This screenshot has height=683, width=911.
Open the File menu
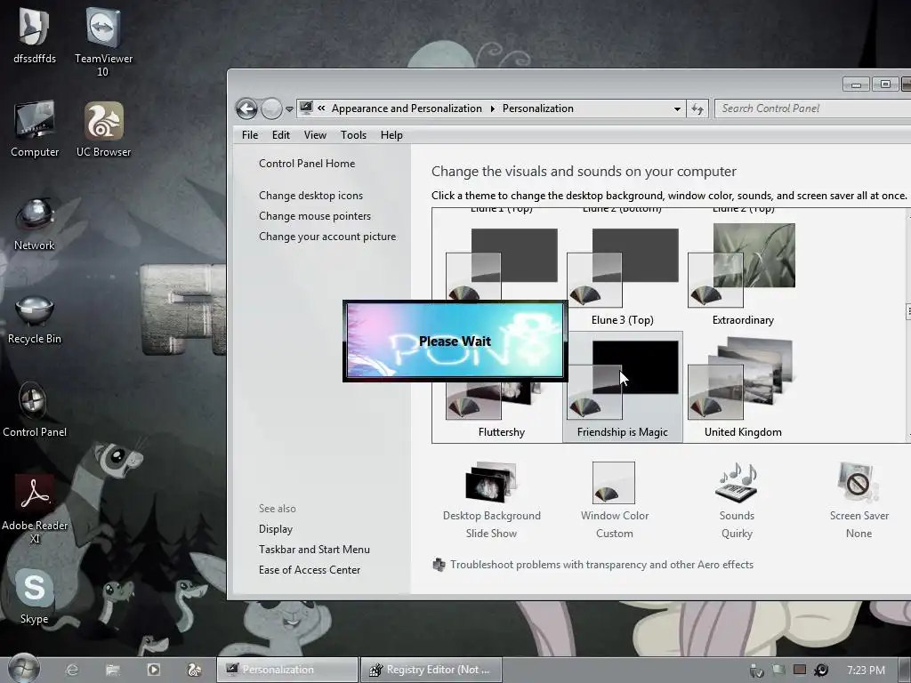click(x=250, y=135)
